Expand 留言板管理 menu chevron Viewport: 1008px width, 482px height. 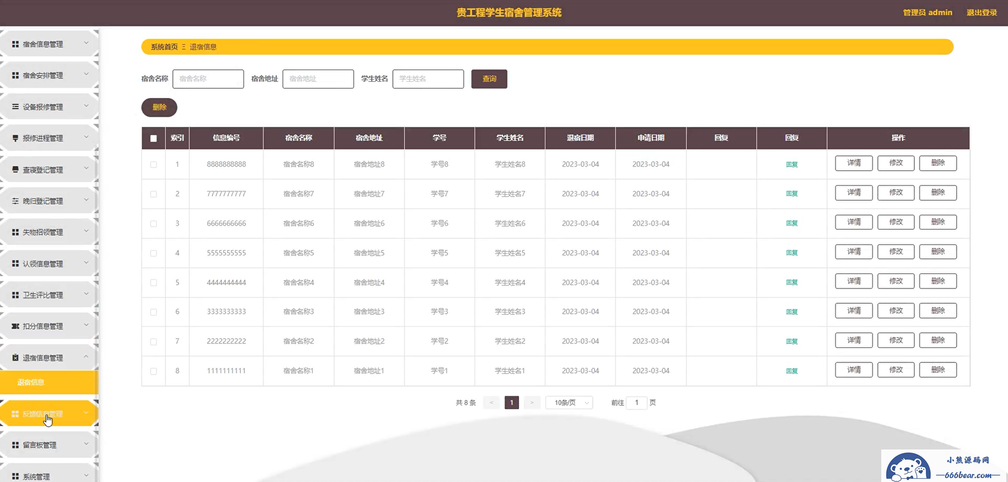(x=86, y=444)
